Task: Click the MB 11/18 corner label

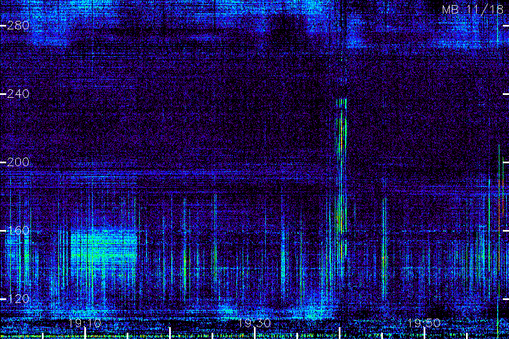Action: coord(473,10)
